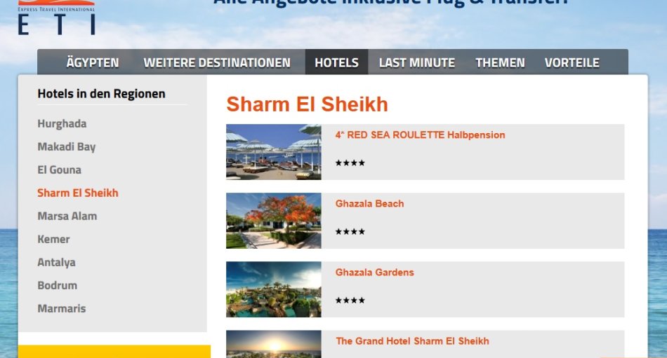The width and height of the screenshot is (667, 358).
Task: Open Red Sea Roulette beach thumbnail
Action: tap(274, 152)
